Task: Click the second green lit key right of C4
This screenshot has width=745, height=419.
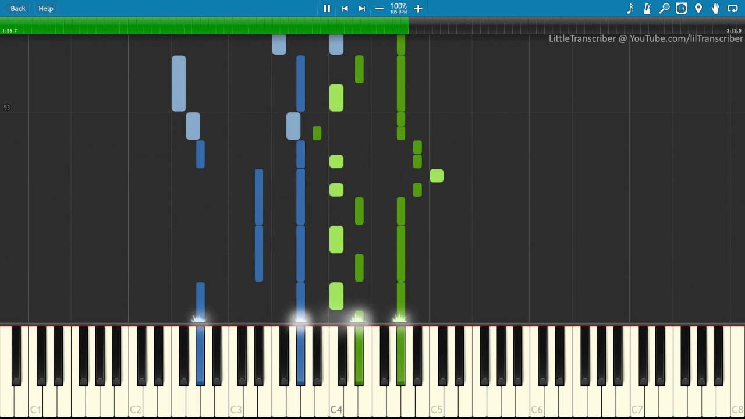Action: (401, 355)
